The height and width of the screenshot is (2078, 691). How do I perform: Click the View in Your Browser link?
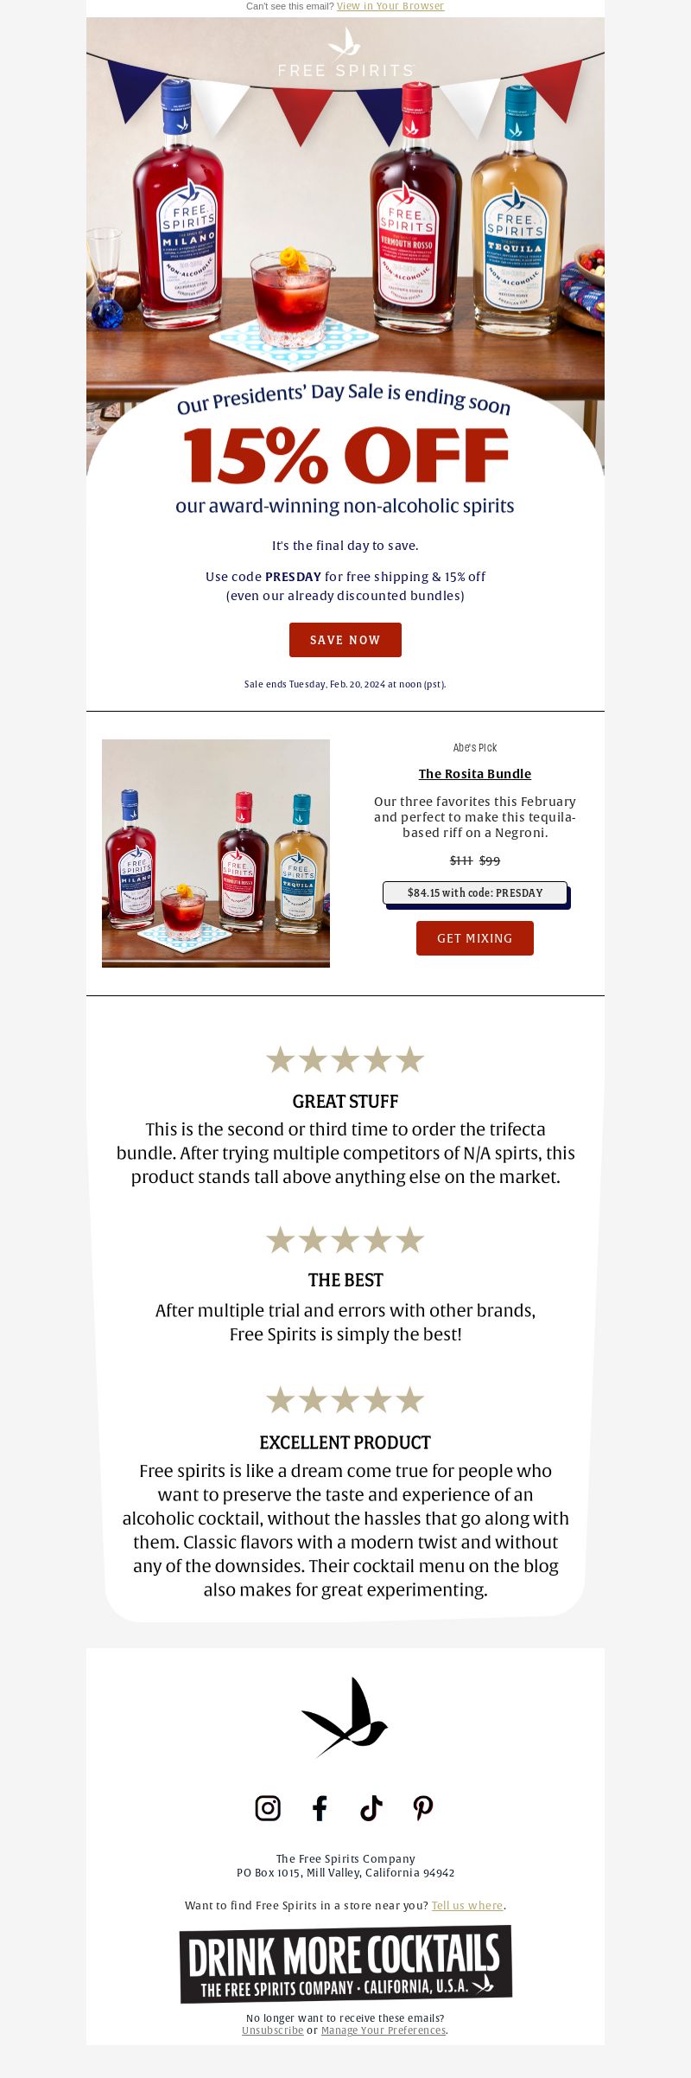click(x=390, y=6)
